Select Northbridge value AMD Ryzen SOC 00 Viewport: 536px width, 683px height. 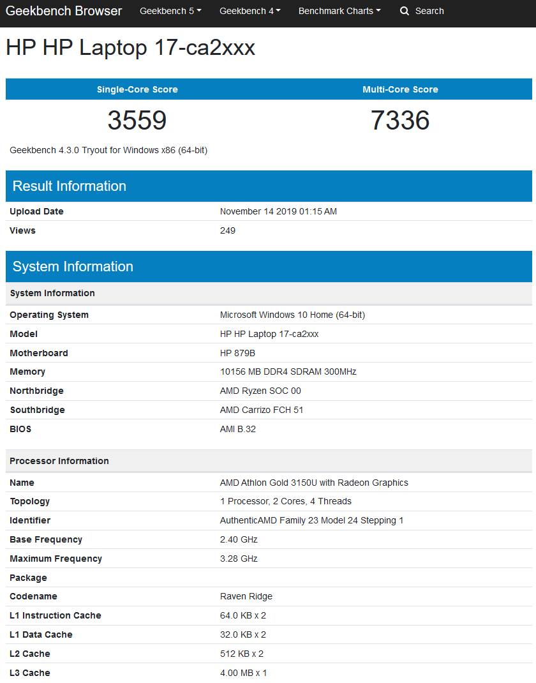tap(260, 391)
